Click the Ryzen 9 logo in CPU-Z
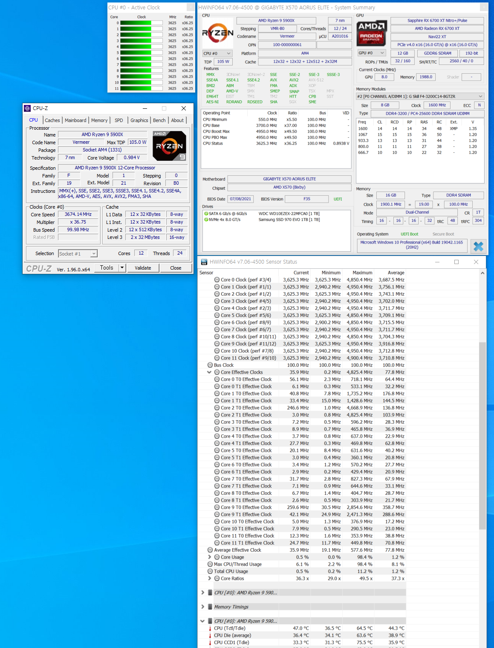 tap(170, 145)
